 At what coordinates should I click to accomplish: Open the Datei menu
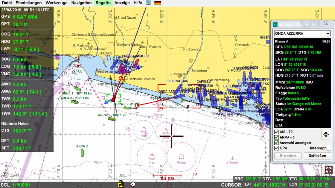point(7,3)
